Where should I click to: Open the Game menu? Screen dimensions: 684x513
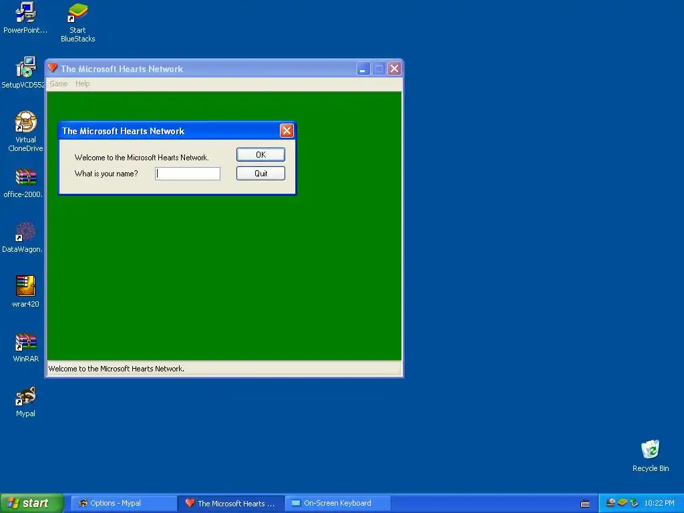coord(59,83)
